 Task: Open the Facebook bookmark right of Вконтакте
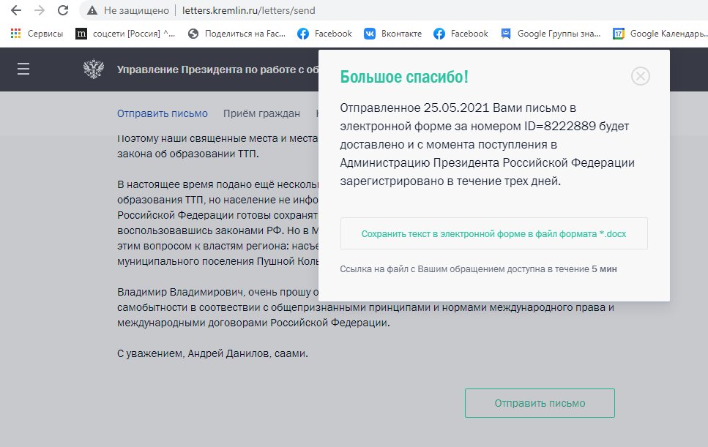tap(461, 34)
